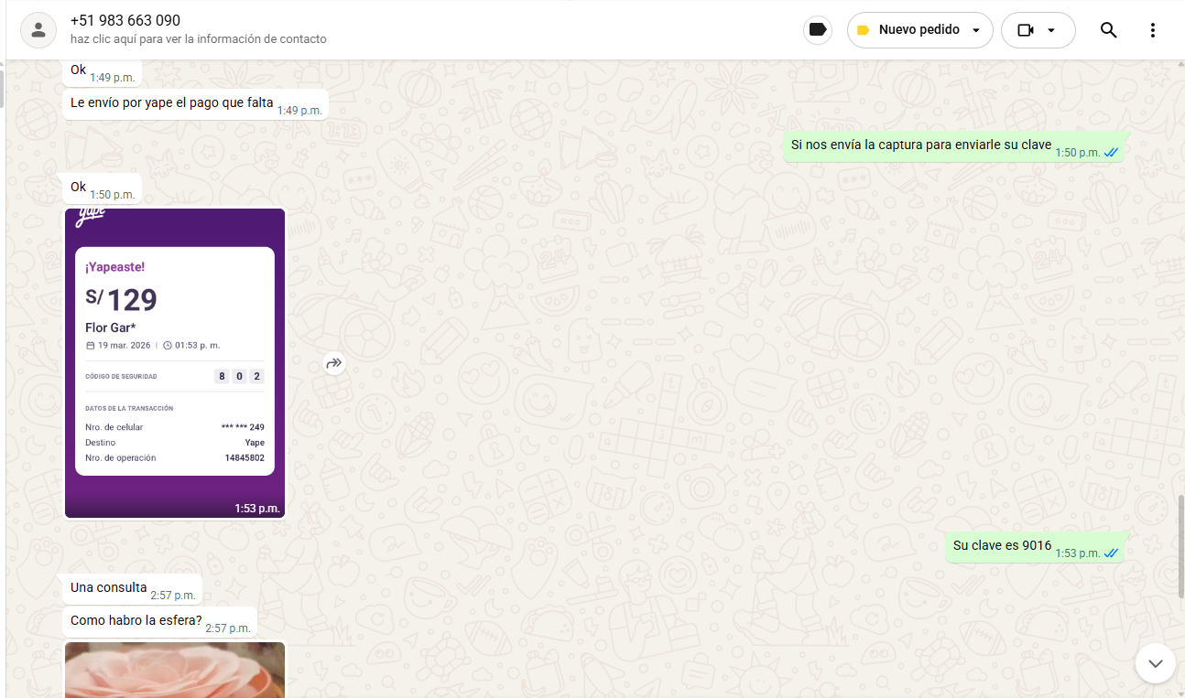Click the 'Le envío por yape' message
The width and height of the screenshot is (1185, 698).
pyautogui.click(x=172, y=103)
